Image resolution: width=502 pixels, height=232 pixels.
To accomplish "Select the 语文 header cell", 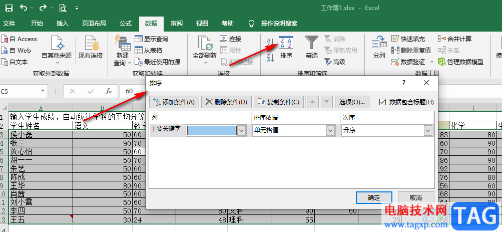I will click(x=103, y=125).
